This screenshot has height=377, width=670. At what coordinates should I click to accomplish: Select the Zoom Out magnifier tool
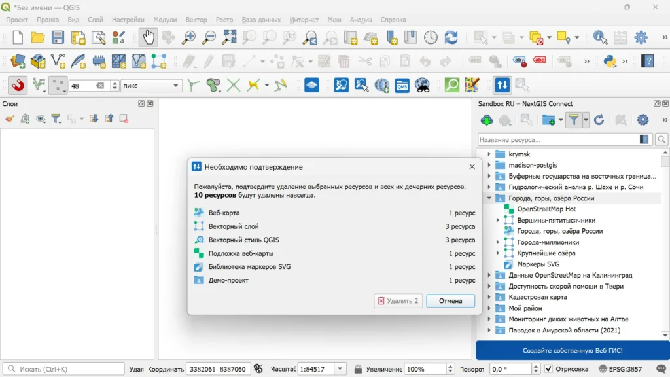(209, 37)
